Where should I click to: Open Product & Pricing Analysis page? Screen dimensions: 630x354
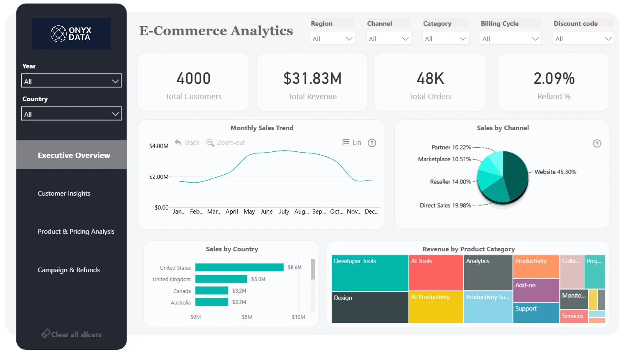76,231
